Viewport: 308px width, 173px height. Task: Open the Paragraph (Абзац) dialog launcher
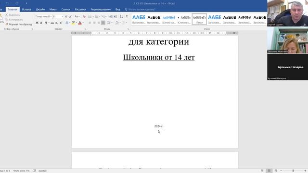pyautogui.click(x=128, y=29)
